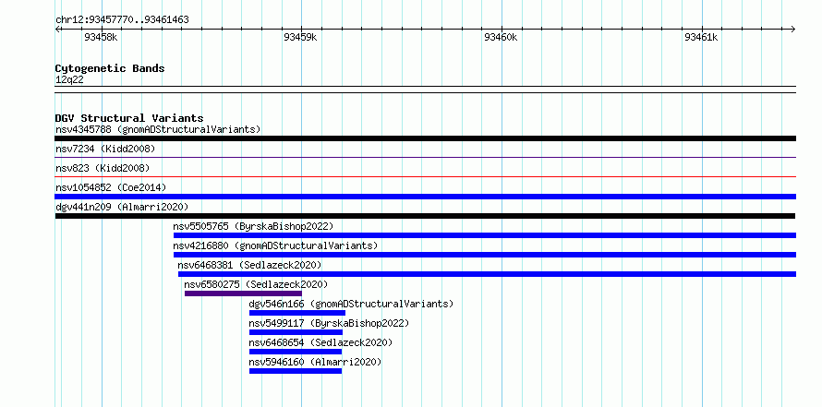The image size is (822, 407).
Task: Click the 12q22 band label
Action: [69, 80]
